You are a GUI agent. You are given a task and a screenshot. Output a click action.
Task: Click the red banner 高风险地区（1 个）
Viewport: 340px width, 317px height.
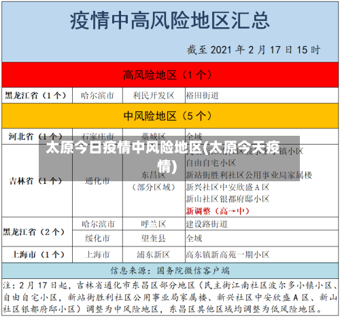[170, 75]
